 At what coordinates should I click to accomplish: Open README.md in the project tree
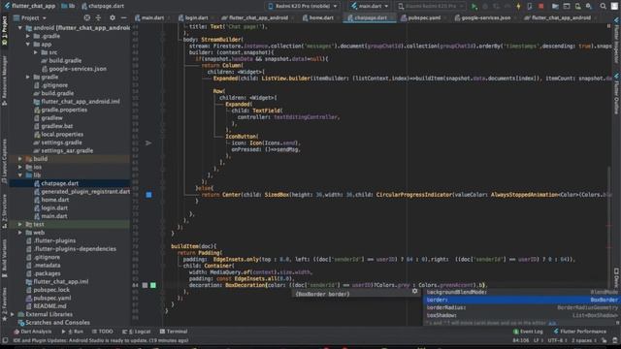[49, 306]
